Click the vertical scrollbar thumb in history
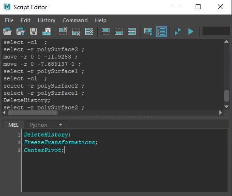This screenshot has height=196, width=232. (x=227, y=96)
